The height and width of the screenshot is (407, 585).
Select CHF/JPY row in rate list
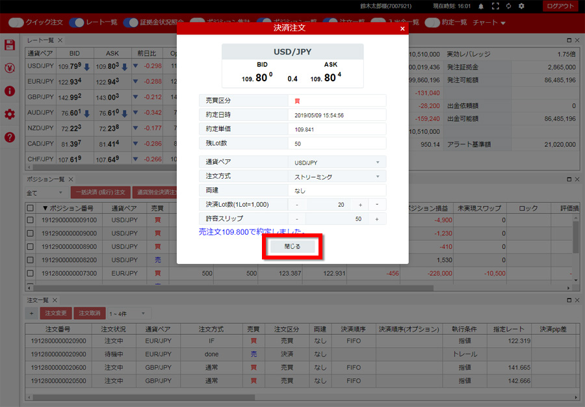[101, 159]
